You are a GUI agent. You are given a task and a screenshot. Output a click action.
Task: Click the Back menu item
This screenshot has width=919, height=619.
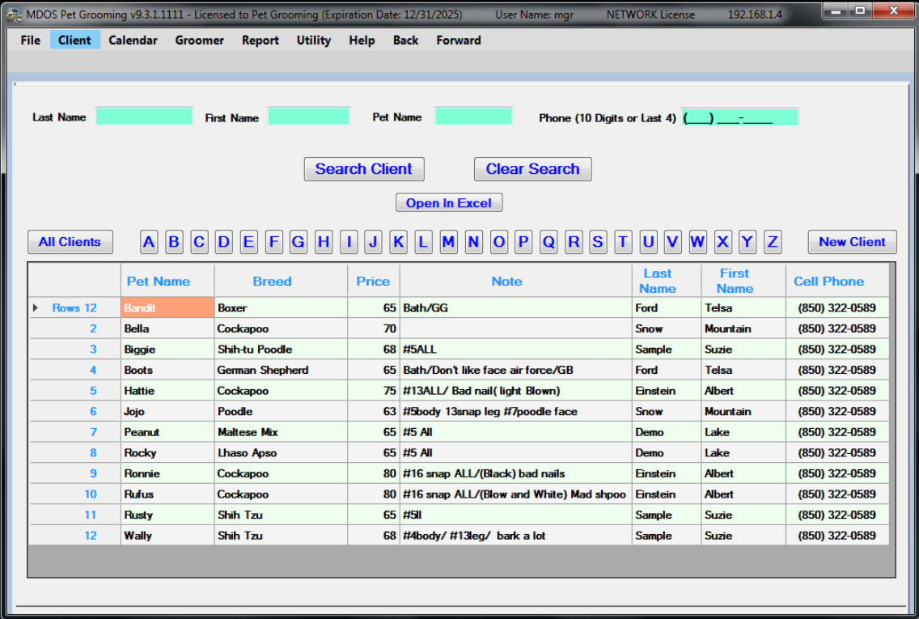click(x=405, y=40)
